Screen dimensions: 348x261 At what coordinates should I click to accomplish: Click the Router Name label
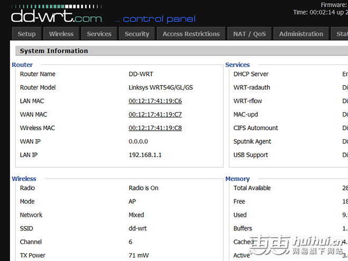[x=37, y=74]
